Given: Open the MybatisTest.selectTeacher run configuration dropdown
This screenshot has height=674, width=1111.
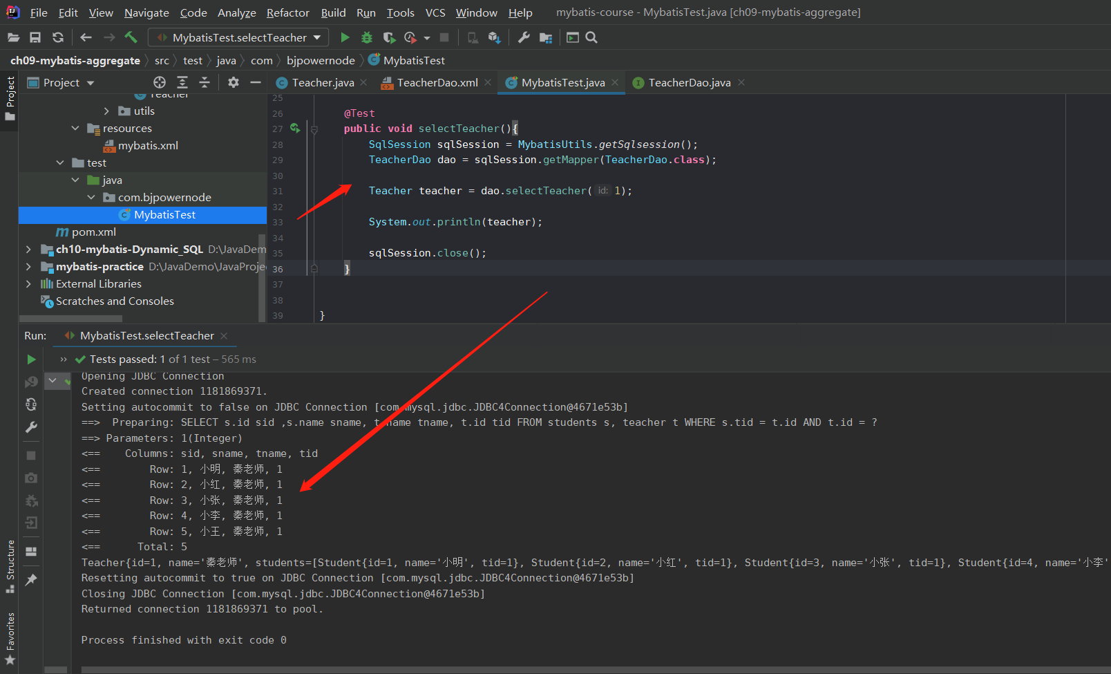Looking at the screenshot, I should tap(239, 37).
